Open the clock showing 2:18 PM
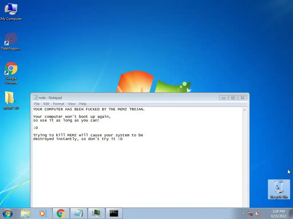The height and width of the screenshot is (219, 293). point(278,214)
